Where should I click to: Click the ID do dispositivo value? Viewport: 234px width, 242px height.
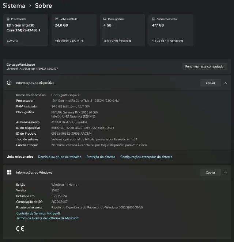pyautogui.click(x=83, y=128)
